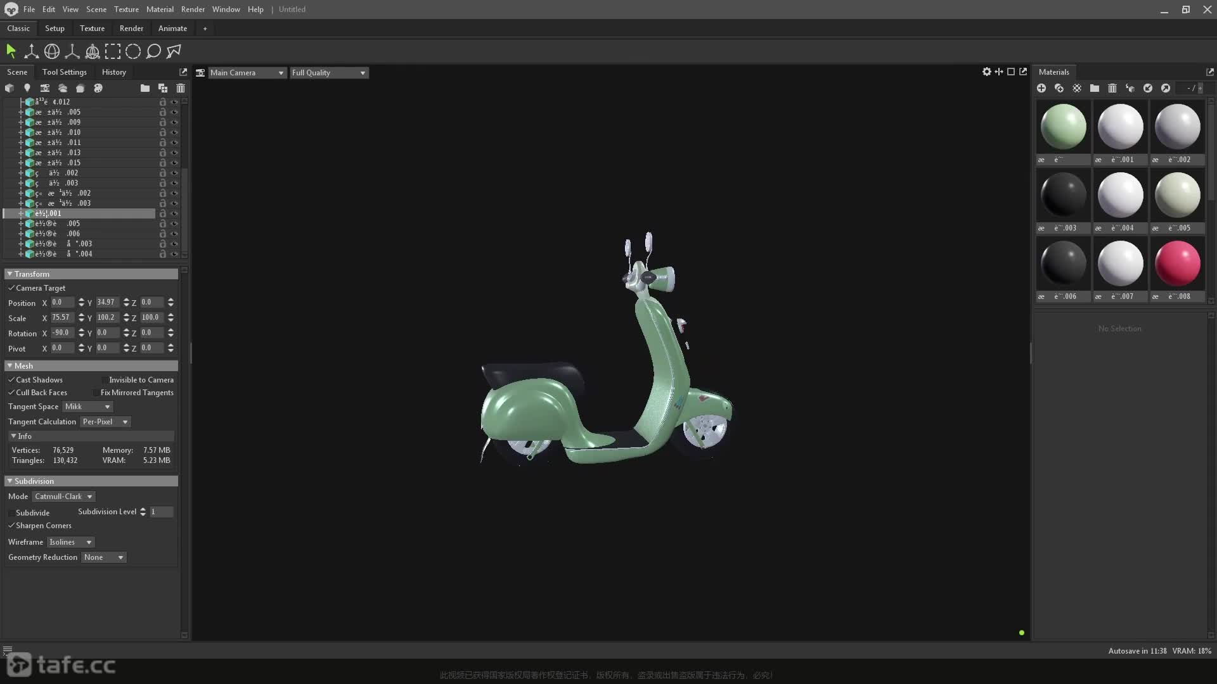Add a baker with bread loaf icon
Screen dimensions: 1217x684
point(80,88)
